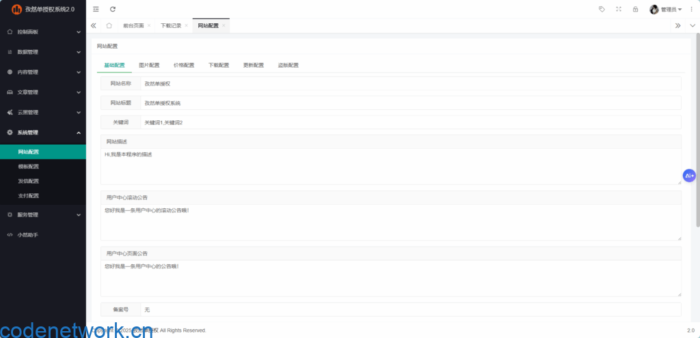Switch to the 图片配置 tab
Screen dimensions: 700x338
click(149, 66)
